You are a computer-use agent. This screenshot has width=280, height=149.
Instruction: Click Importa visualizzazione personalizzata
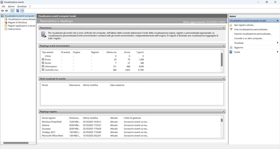click(x=253, y=34)
